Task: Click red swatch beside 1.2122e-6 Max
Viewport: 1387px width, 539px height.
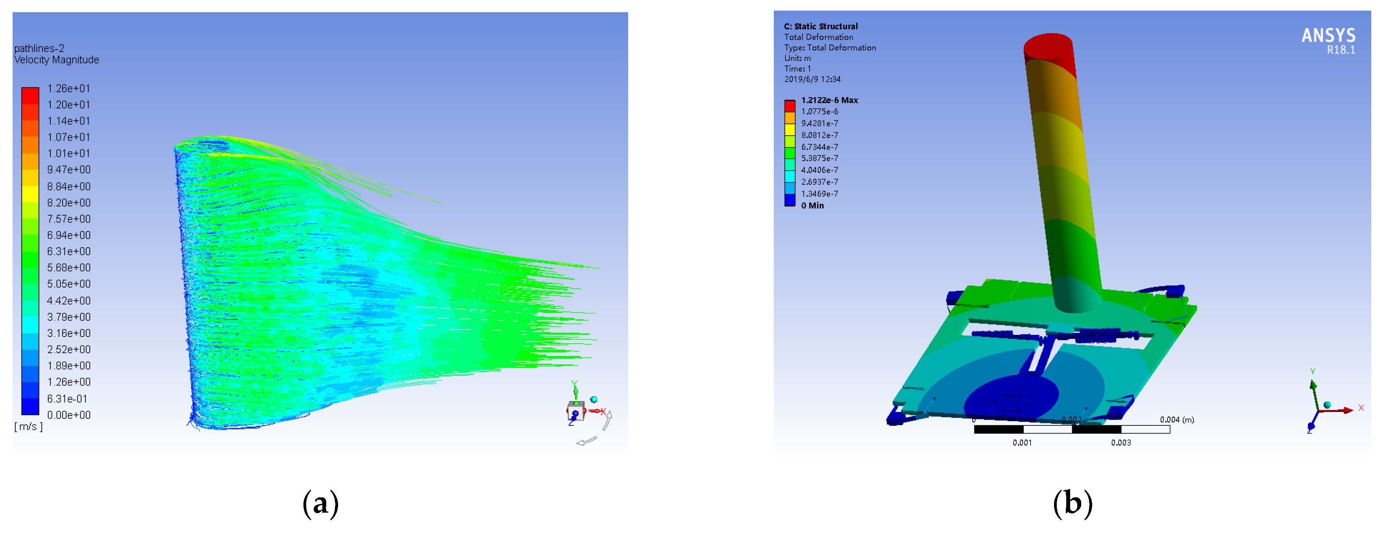Action: (790, 105)
